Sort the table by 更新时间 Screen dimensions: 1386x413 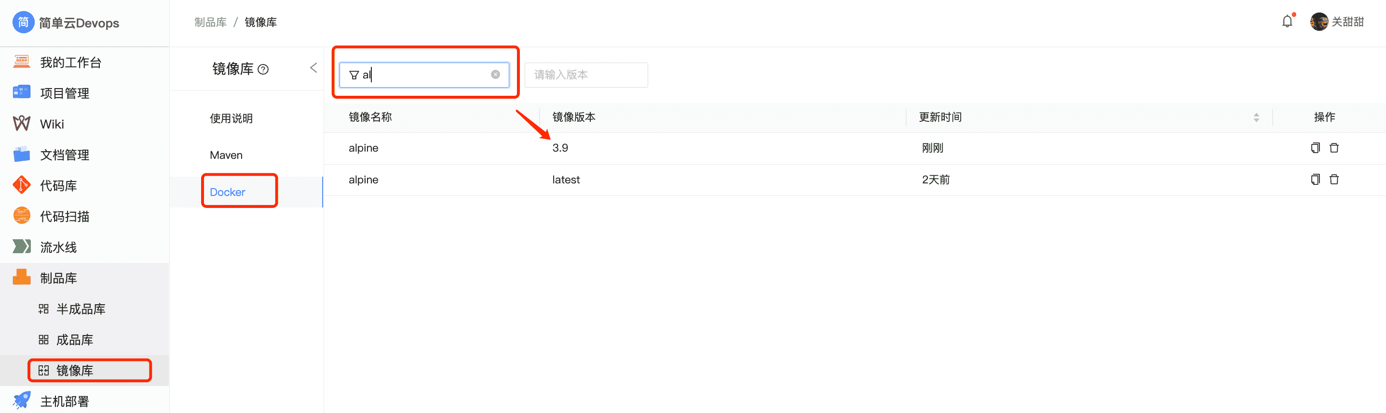pos(1256,117)
